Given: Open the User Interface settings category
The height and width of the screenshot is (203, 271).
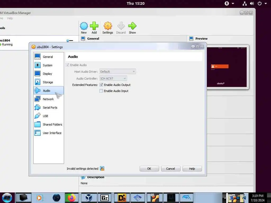Looking at the screenshot, I should [x=49, y=133].
